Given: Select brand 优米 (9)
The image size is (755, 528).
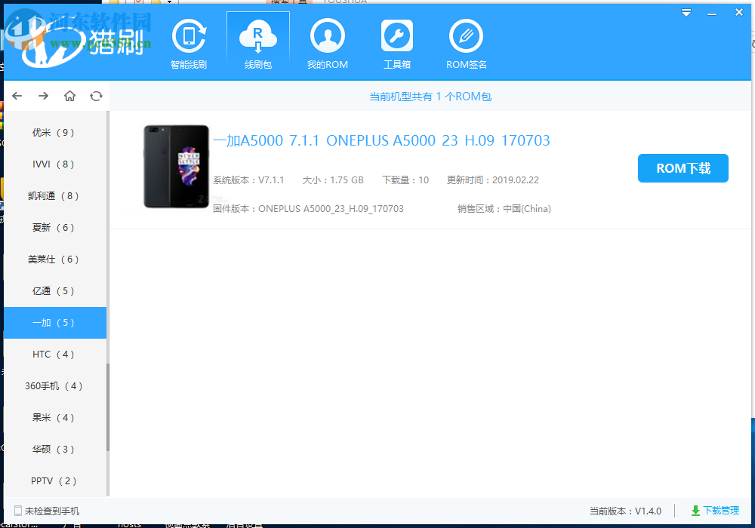Looking at the screenshot, I should pos(55,132).
